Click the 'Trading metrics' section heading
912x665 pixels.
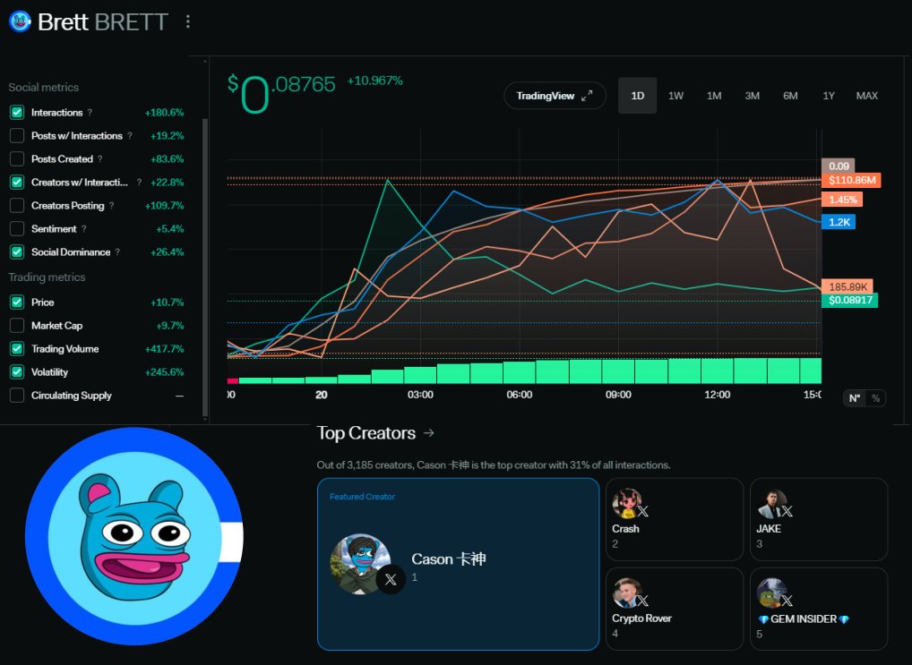coord(47,277)
